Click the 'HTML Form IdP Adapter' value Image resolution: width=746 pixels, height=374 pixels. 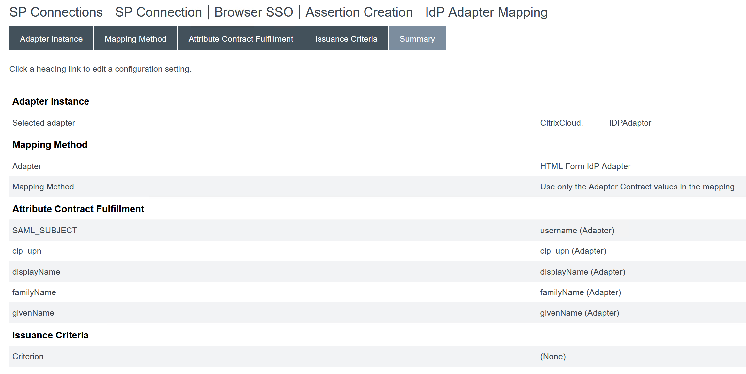click(x=585, y=166)
